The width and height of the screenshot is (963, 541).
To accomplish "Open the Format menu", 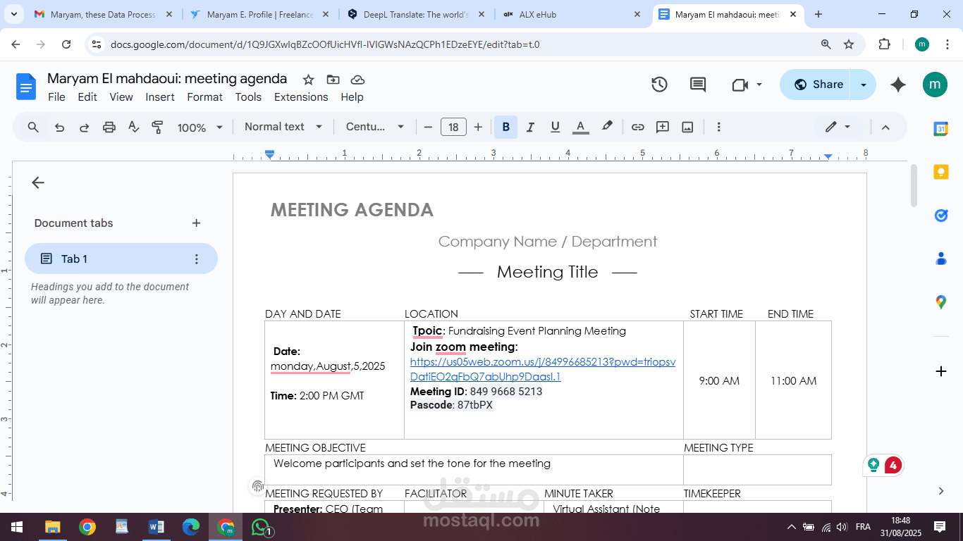I will [x=204, y=97].
